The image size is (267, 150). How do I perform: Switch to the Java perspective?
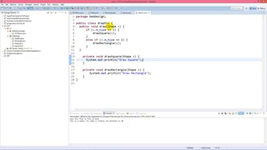pyautogui.click(x=253, y=8)
